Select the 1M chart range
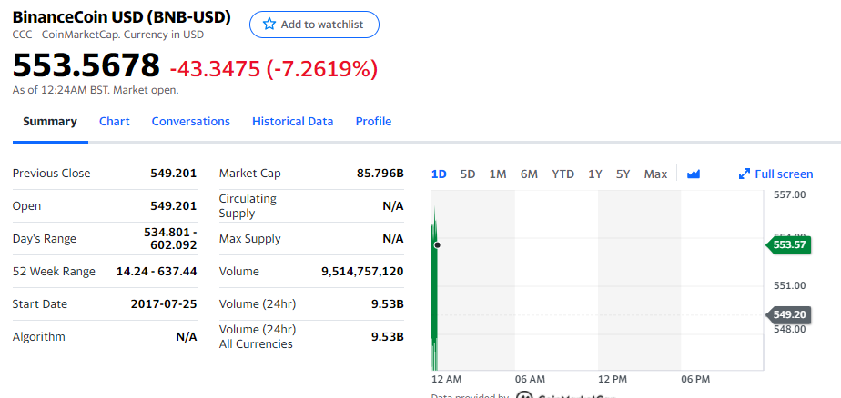841x398 pixels. (x=498, y=174)
